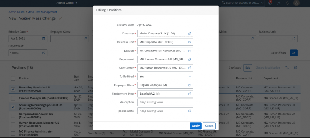Click the Business Unit column header
The height and width of the screenshot is (138, 310).
pyautogui.click(x=244, y=78)
